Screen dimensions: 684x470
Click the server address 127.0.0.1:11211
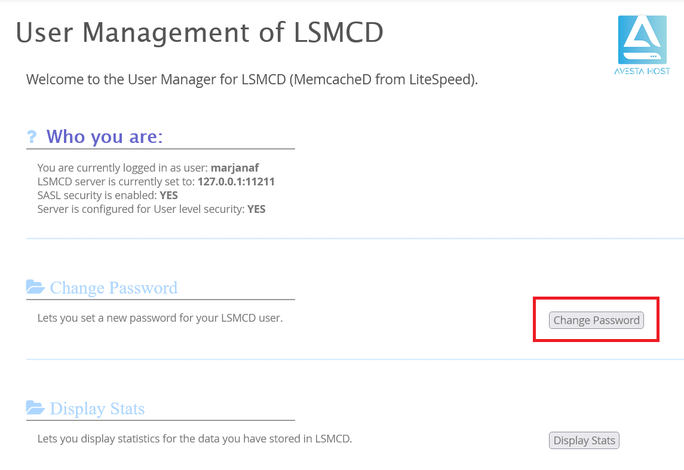236,182
